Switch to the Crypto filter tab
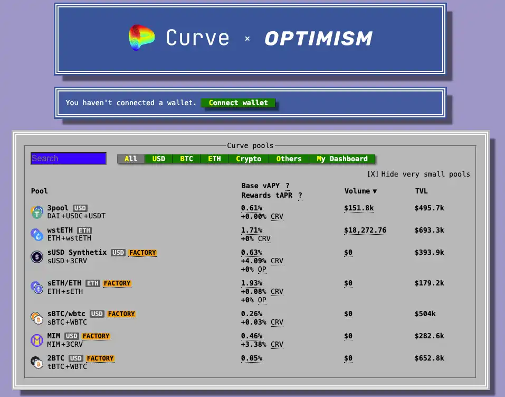Viewport: 505px width, 397px height. pos(249,159)
